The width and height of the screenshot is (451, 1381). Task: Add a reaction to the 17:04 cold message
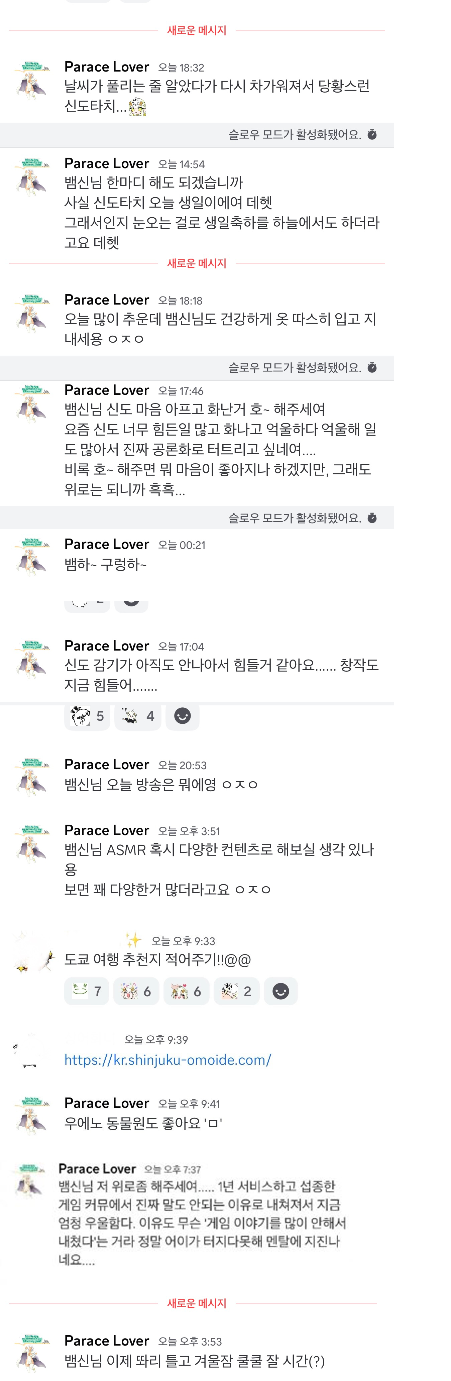(x=182, y=716)
